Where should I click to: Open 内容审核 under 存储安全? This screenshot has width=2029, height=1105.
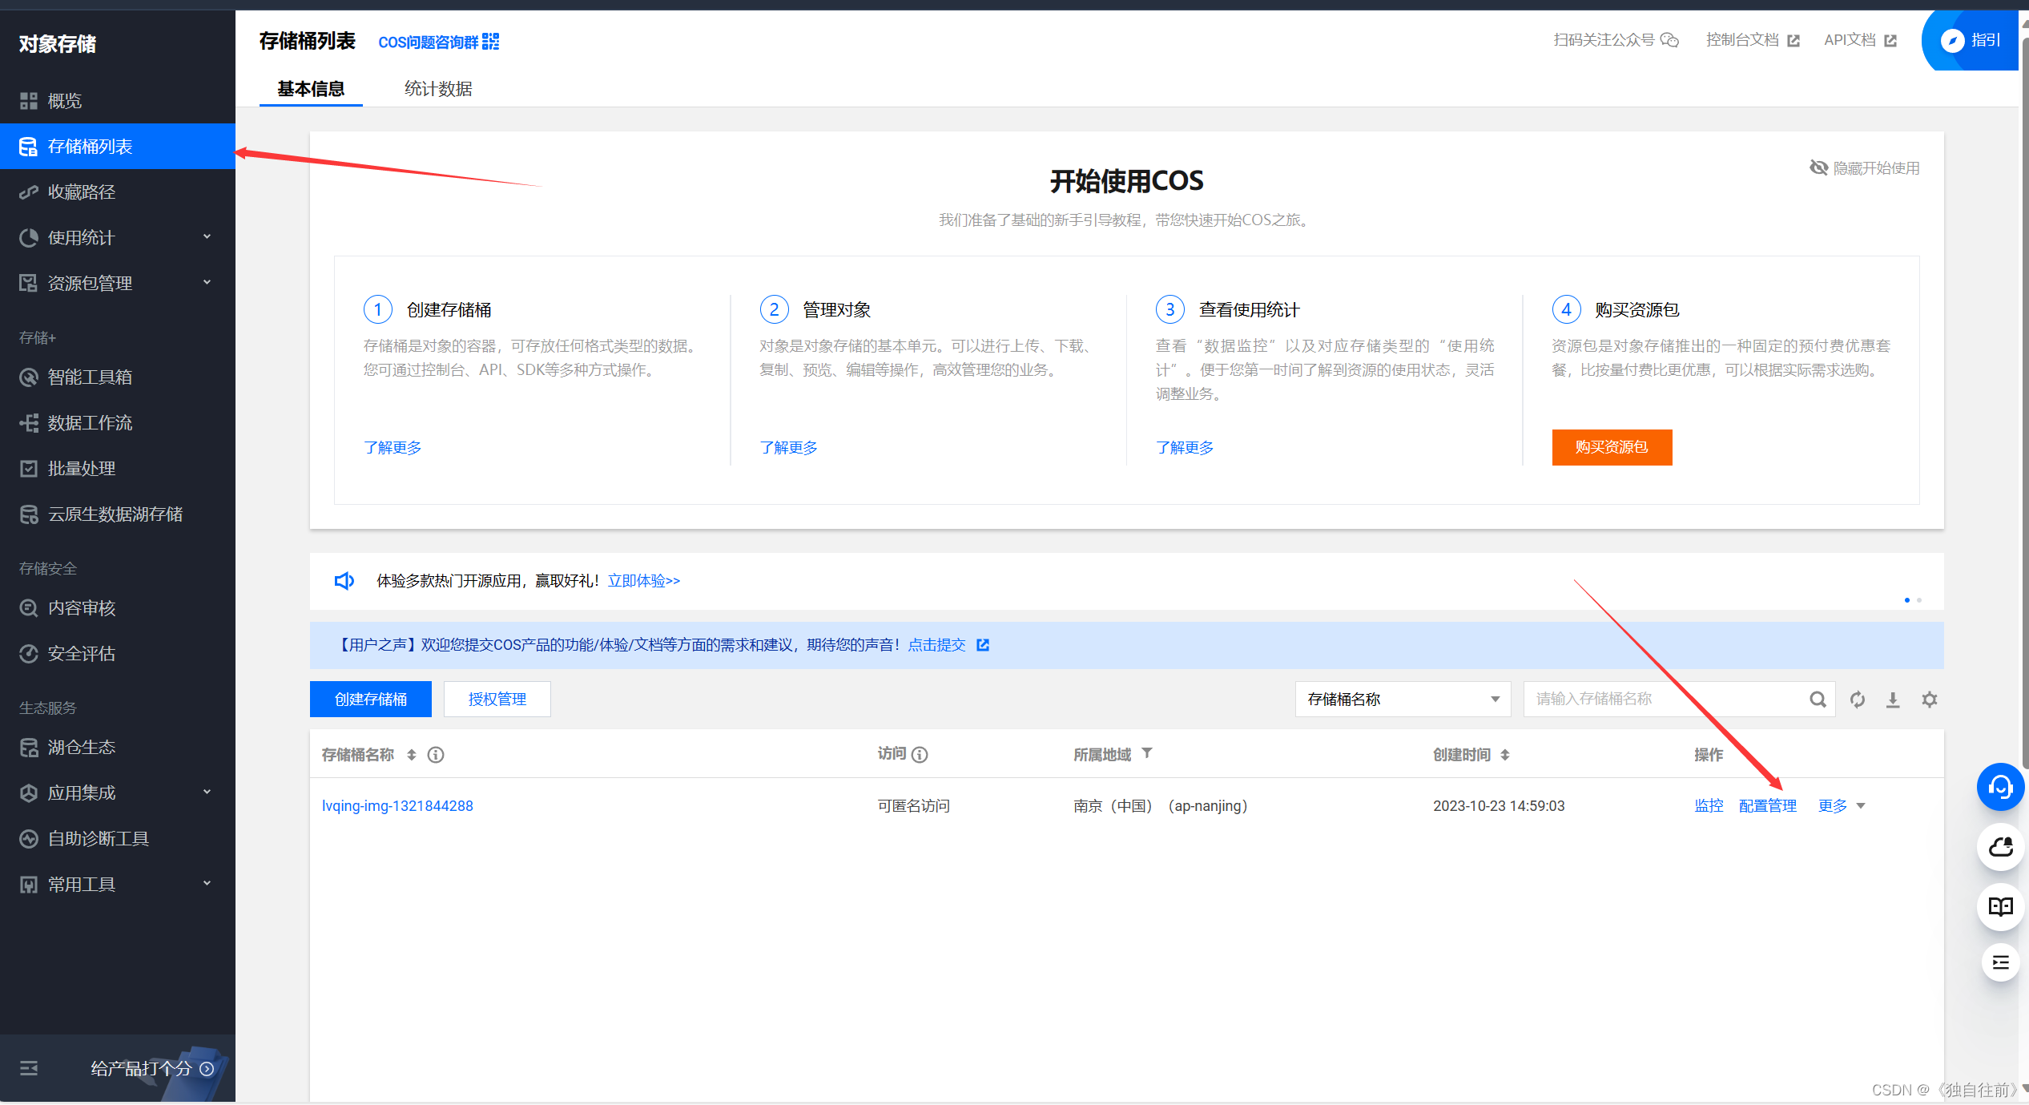pyautogui.click(x=83, y=607)
